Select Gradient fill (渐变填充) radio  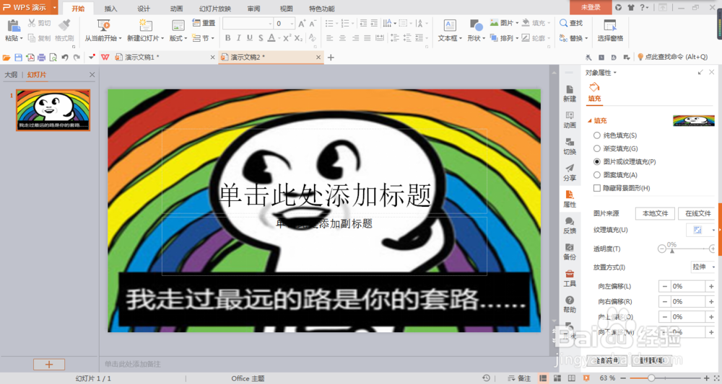[597, 148]
